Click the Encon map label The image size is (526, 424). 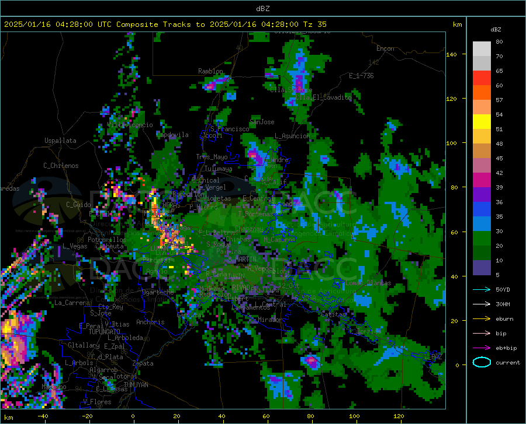(x=385, y=48)
